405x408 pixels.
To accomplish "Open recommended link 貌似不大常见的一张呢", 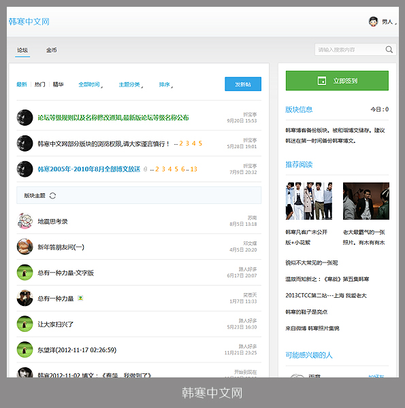I will point(312,262).
